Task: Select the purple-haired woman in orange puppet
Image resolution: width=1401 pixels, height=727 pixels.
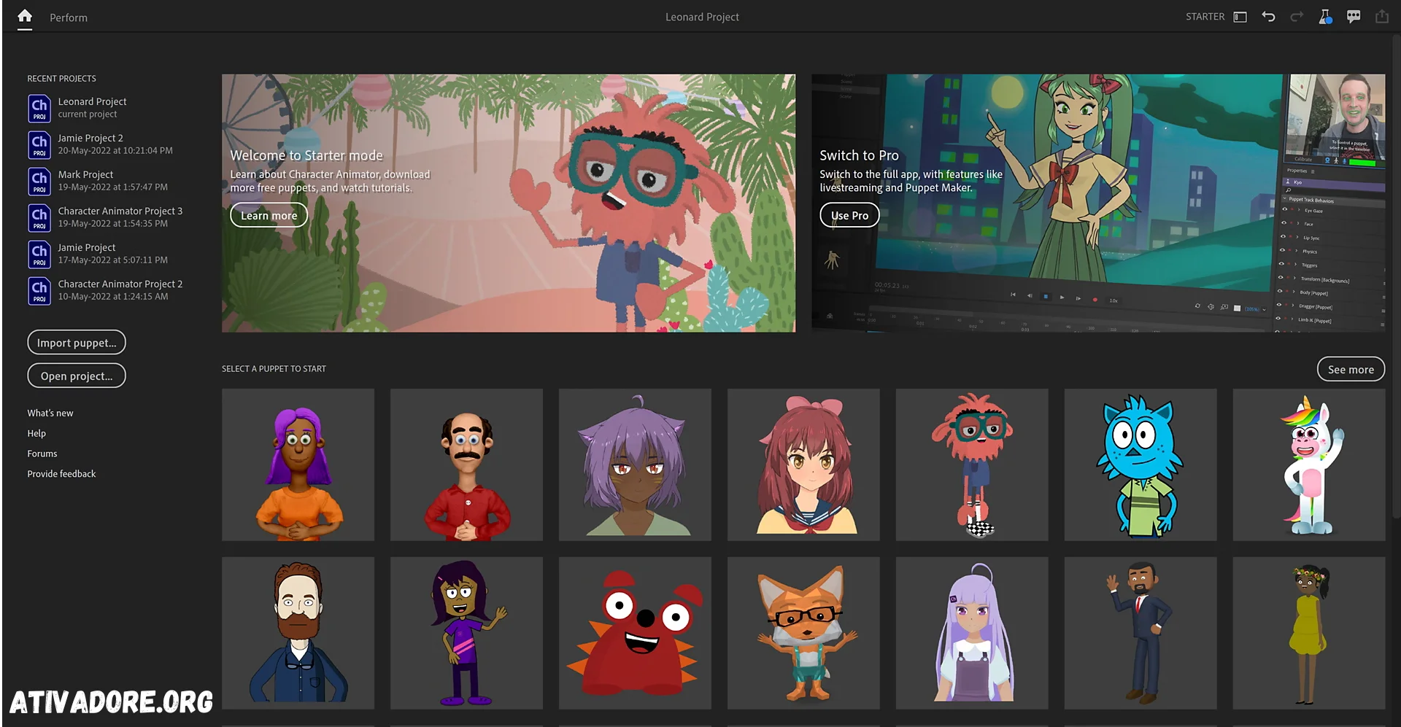Action: [x=298, y=464]
